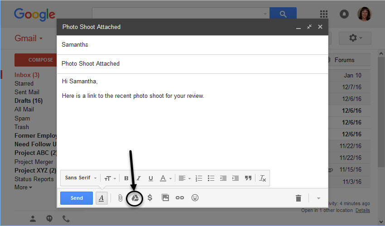Remove formatting icon
This screenshot has width=385, height=226.
click(x=262, y=178)
